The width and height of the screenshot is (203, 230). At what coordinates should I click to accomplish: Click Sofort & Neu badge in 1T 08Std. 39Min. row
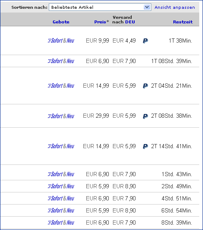click(61, 61)
